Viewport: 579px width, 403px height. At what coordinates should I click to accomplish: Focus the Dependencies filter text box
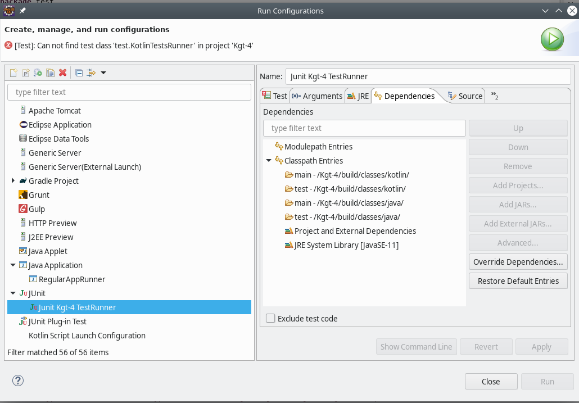(364, 128)
